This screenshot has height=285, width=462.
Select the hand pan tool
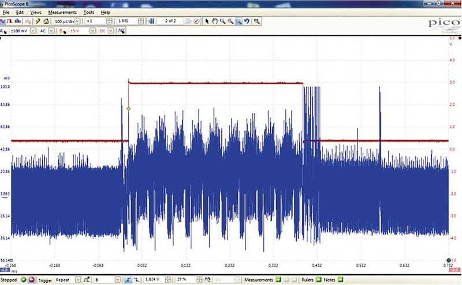click(214, 21)
